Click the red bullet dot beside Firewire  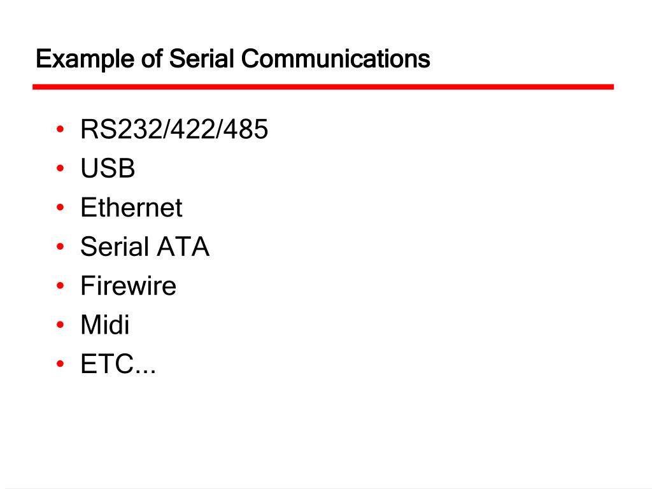point(60,286)
